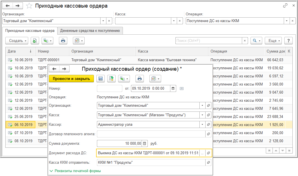Open calculator icon in Сумма документа field
The image size is (298, 176).
144,144
